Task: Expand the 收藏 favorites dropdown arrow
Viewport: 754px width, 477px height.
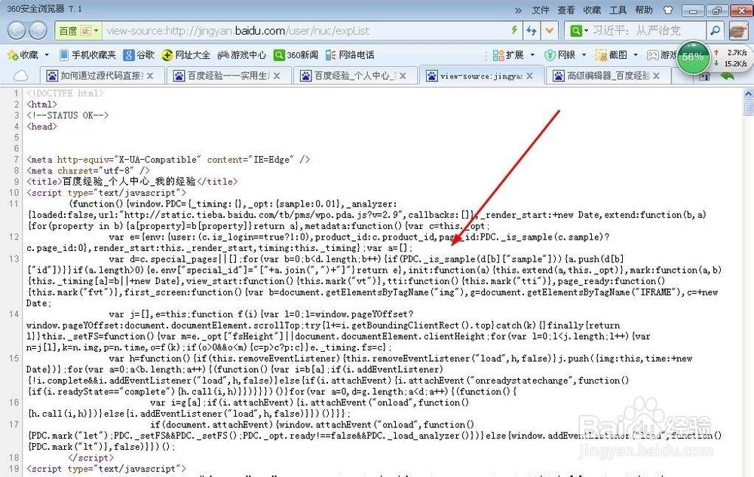Action: point(47,55)
